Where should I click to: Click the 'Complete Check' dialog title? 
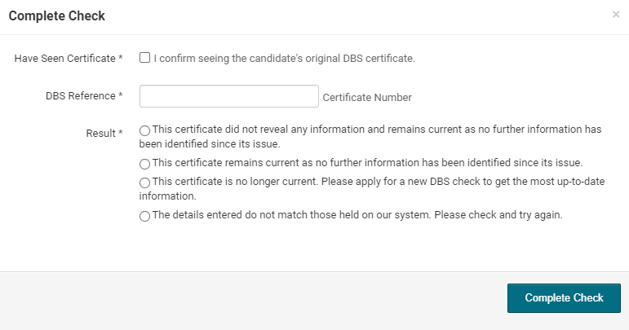coord(56,16)
